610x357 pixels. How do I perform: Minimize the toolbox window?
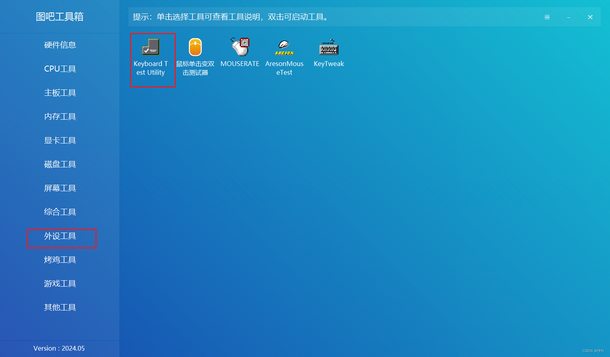569,17
